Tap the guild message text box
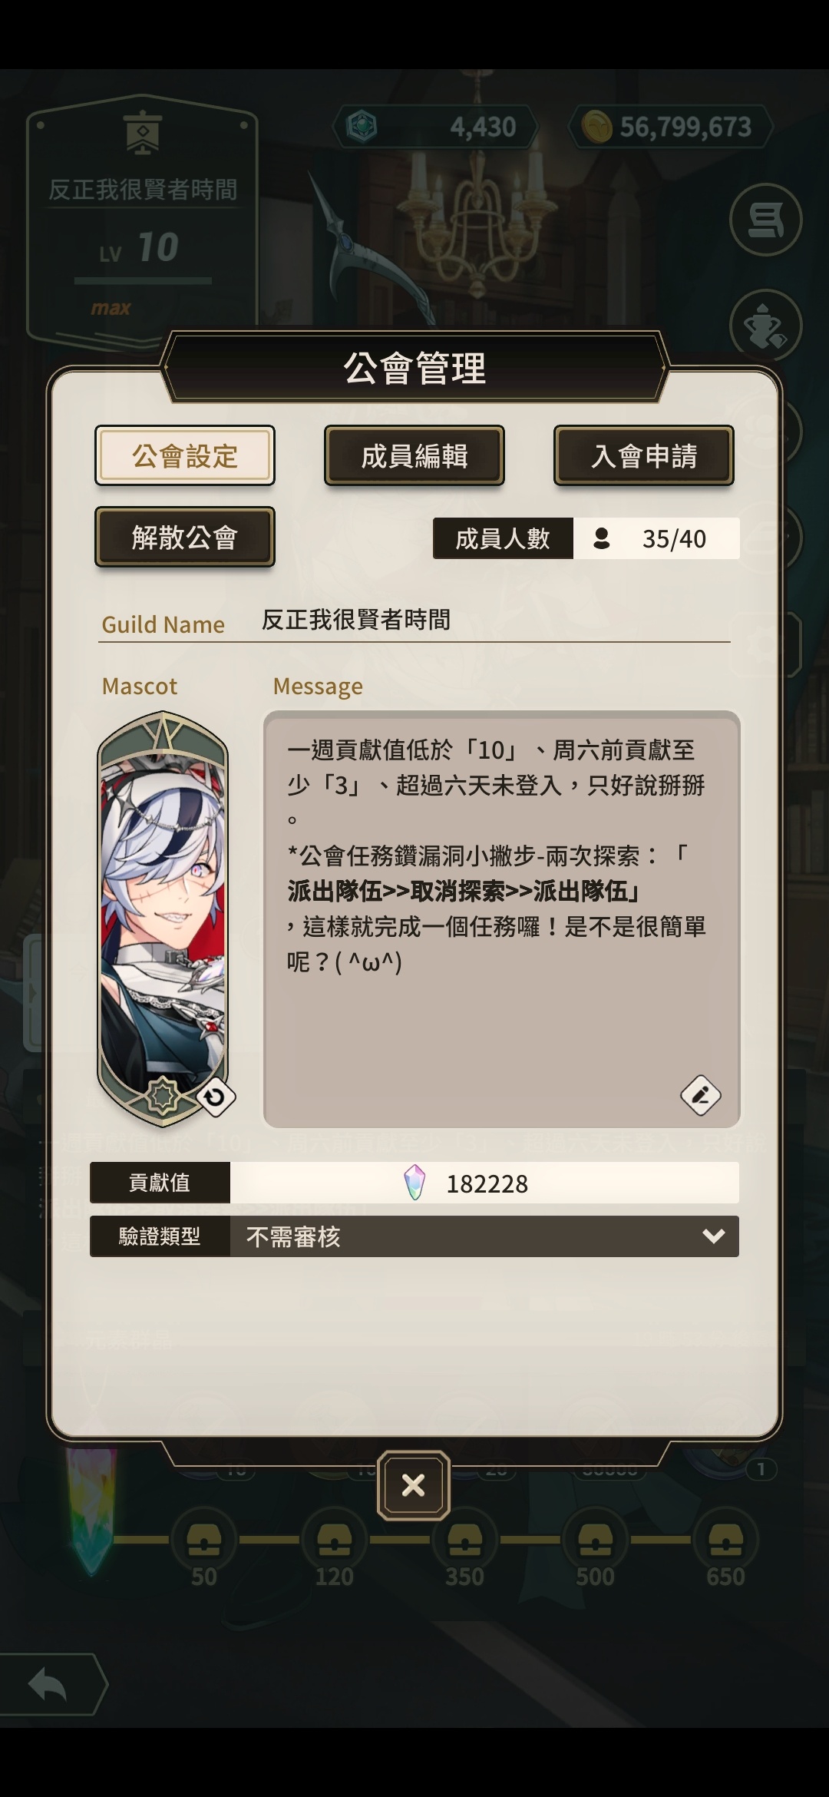The height and width of the screenshot is (1797, 829). (x=502, y=919)
